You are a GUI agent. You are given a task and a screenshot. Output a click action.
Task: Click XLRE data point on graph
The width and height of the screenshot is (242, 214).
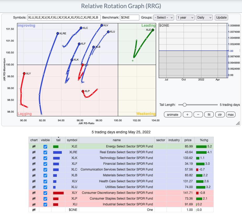(x=58, y=33)
